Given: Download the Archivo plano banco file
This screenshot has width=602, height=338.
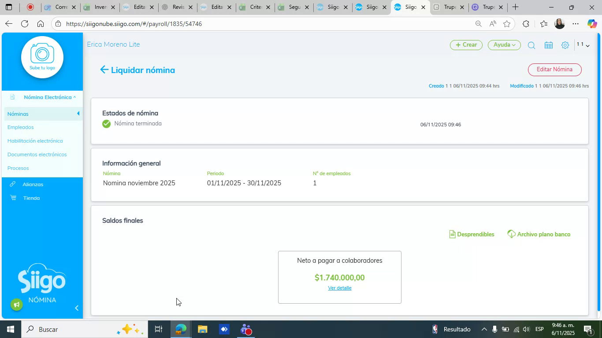Looking at the screenshot, I should 539,234.
